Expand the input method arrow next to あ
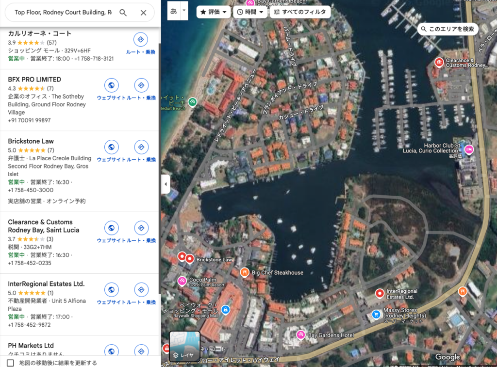The width and height of the screenshot is (497, 367). pos(184,11)
